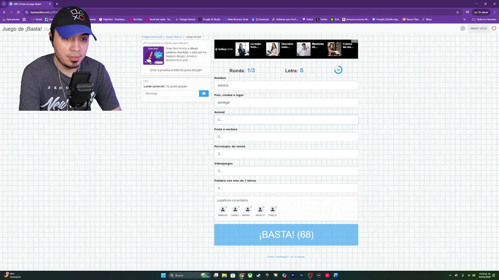Open the tab search chevron at top-left
This screenshot has width=499, height=280.
coord(4,4)
